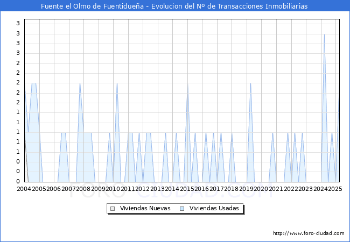Click the 2004 x-axis label
350x242 pixels.
click(x=24, y=189)
